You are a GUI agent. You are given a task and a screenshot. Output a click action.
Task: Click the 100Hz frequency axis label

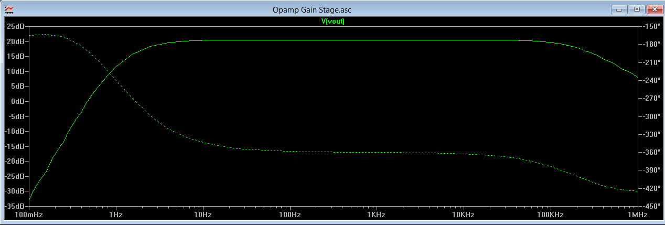tap(289, 215)
